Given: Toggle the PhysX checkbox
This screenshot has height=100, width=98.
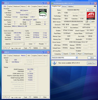Looking at the screenshot, I should click(x=77, y=54).
